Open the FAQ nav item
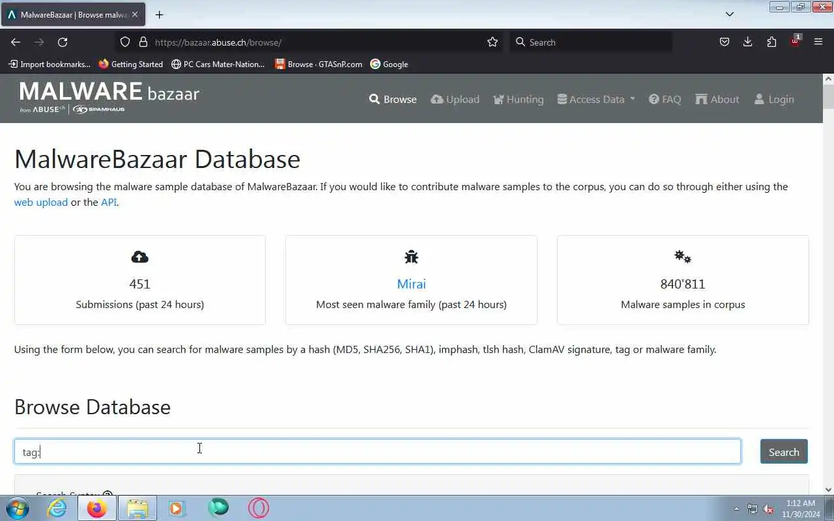This screenshot has height=521, width=834. click(665, 99)
